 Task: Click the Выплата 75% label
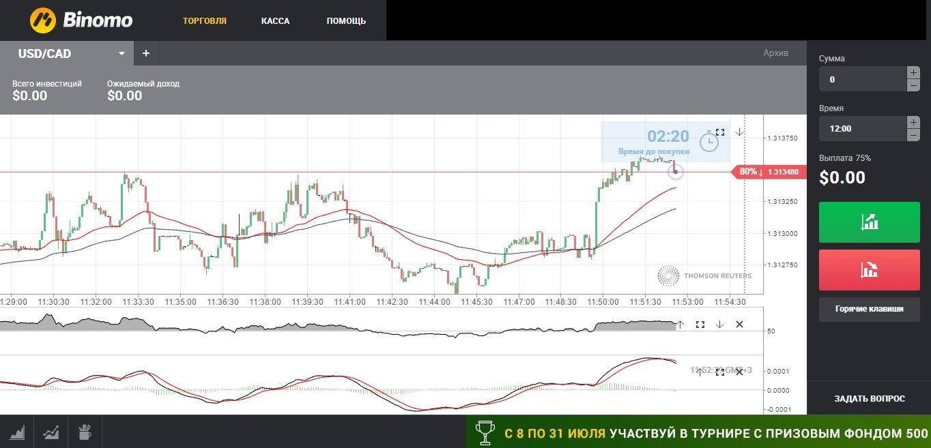tap(845, 158)
